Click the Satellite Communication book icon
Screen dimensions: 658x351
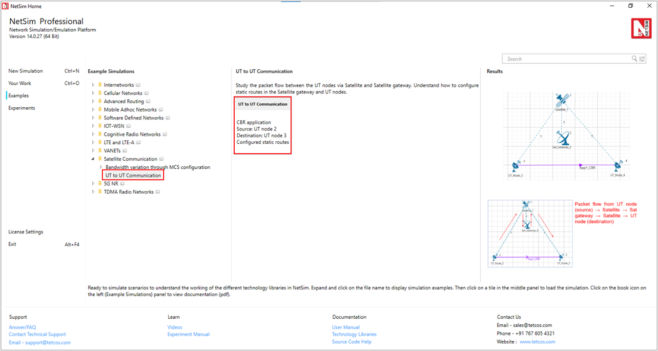162,159
